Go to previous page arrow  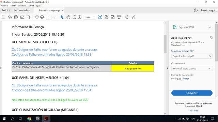(37, 17)
